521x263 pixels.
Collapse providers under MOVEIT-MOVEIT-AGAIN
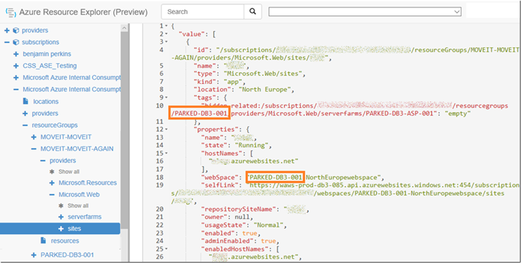(43, 161)
